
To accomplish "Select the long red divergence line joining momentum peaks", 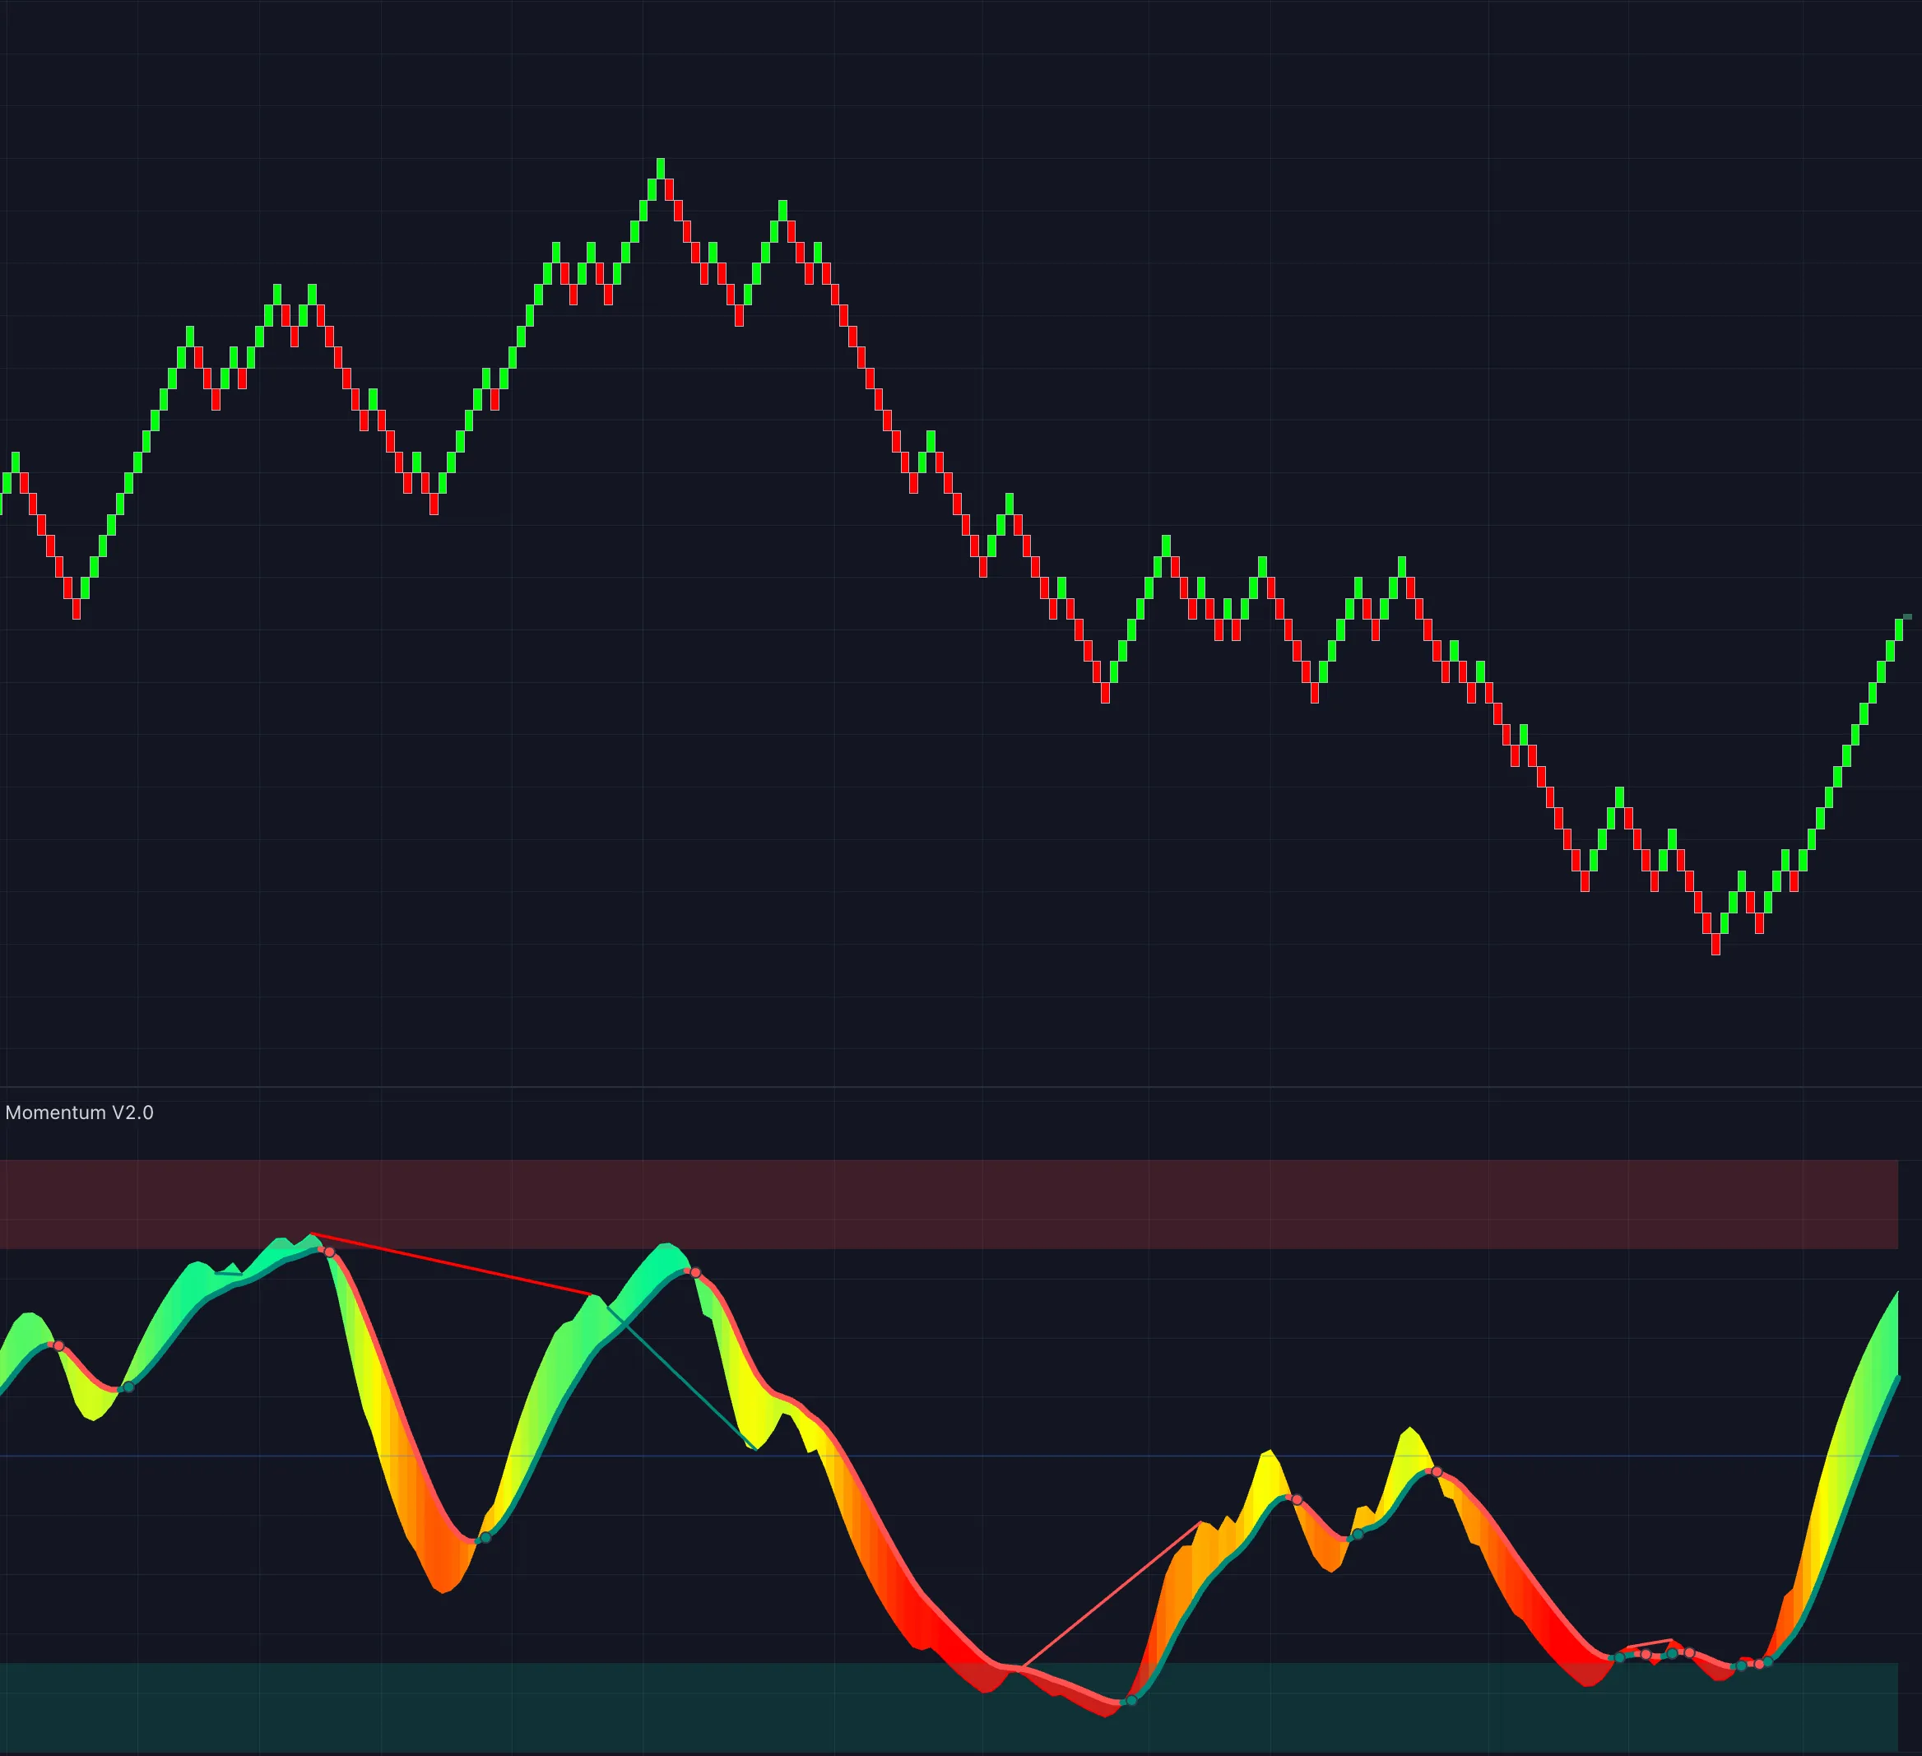I will point(453,1264).
